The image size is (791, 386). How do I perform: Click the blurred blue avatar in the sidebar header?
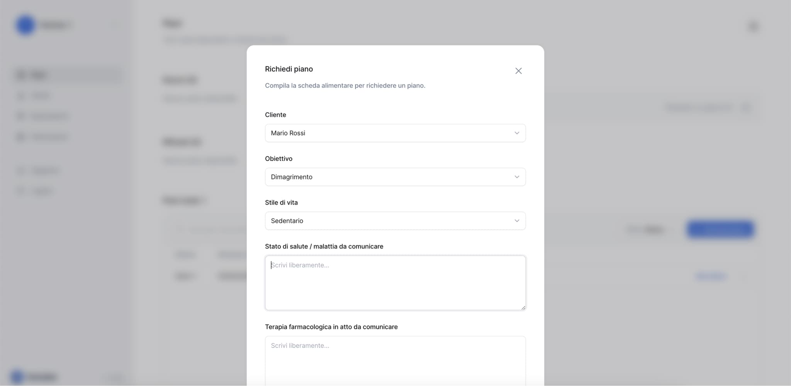coord(25,25)
